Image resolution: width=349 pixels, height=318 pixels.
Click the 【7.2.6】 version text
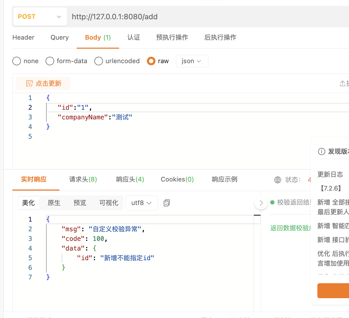click(330, 188)
